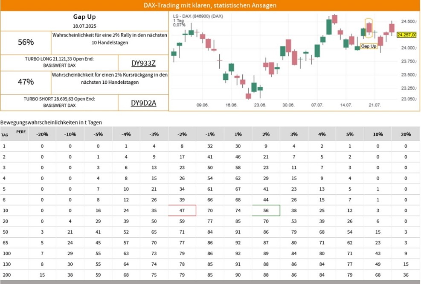This screenshot has width=421, height=284.
Task: Click the red-outlined 47 cell in row 10
Action: 182,210
